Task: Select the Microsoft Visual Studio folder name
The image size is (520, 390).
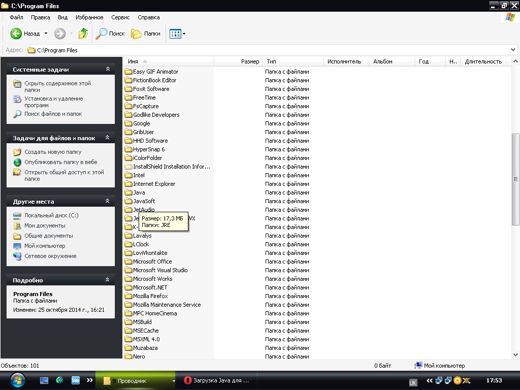Action: tap(160, 270)
